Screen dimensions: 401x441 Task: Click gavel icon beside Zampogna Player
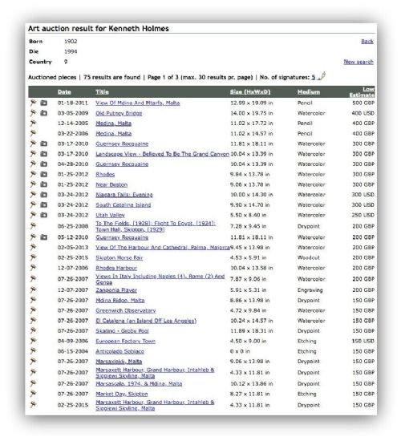(33, 289)
